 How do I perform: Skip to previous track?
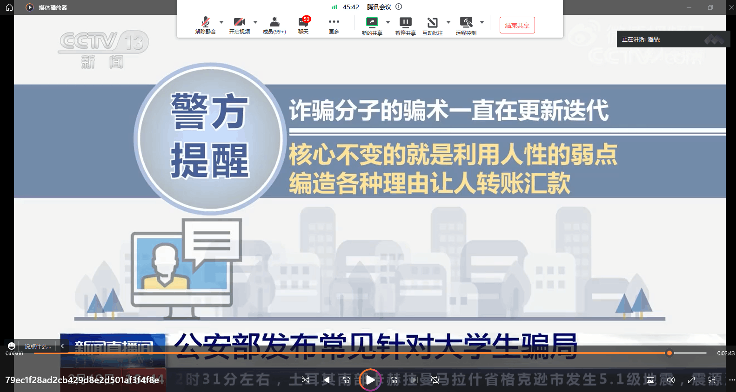pyautogui.click(x=326, y=380)
